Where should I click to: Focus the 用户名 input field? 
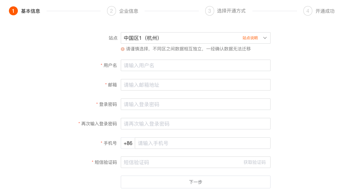click(x=196, y=65)
